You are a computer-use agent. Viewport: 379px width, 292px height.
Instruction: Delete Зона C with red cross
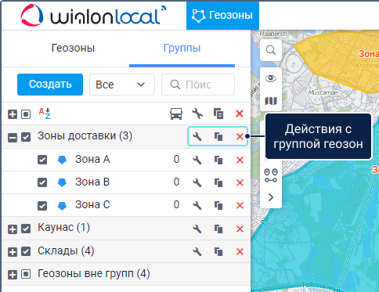tap(240, 205)
